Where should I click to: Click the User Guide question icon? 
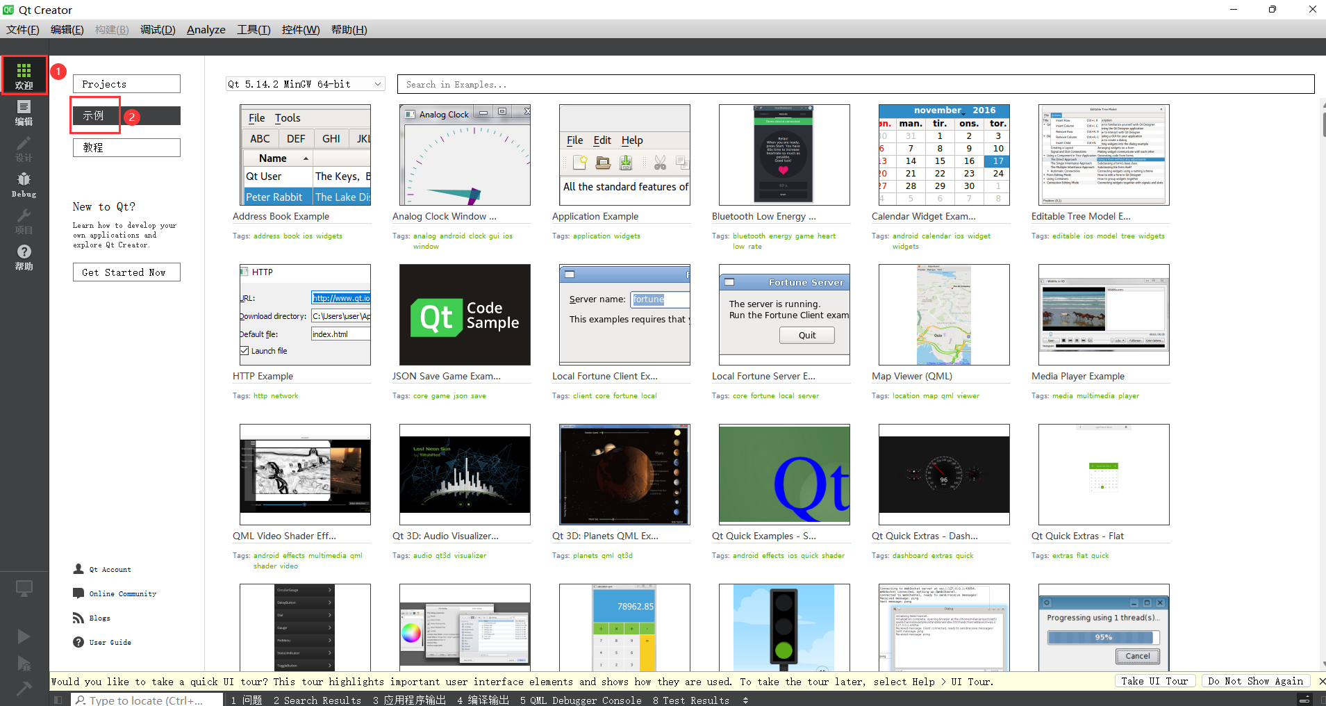pos(78,642)
